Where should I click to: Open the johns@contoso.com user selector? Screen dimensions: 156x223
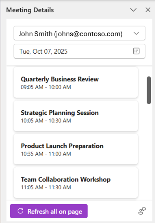[79, 33]
